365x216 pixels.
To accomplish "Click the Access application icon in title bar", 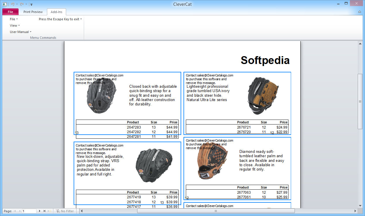I will click(5, 4).
